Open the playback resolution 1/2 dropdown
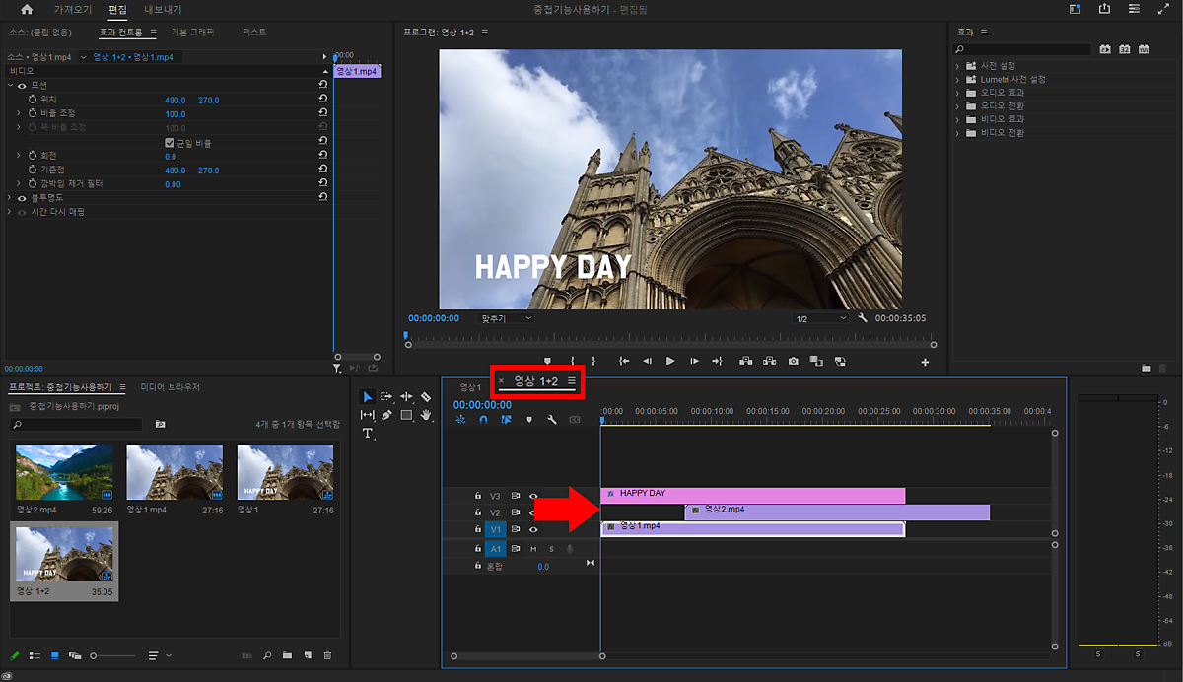Screen dimensions: 1183x682 (x=821, y=318)
